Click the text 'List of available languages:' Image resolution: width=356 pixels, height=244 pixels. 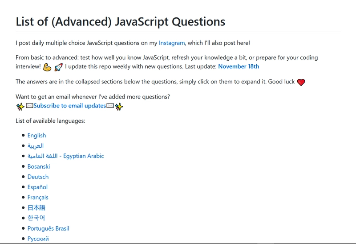(x=50, y=121)
